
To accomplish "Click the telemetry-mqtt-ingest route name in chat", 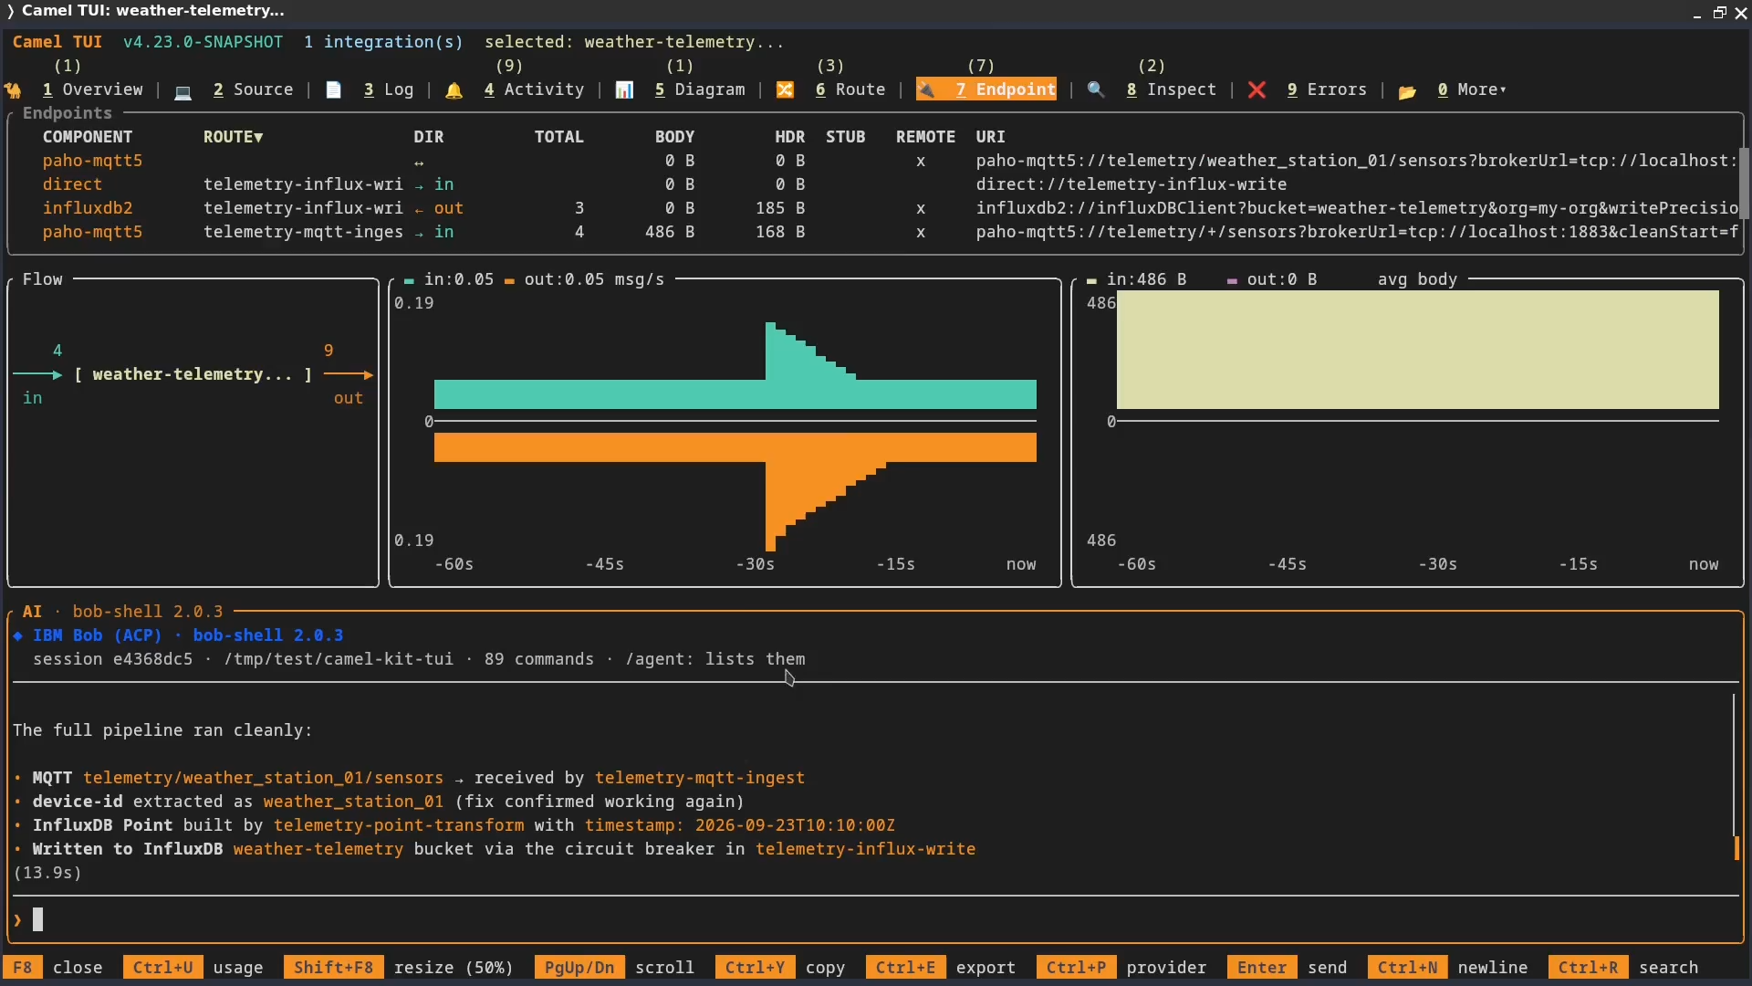I will pyautogui.click(x=700, y=778).
